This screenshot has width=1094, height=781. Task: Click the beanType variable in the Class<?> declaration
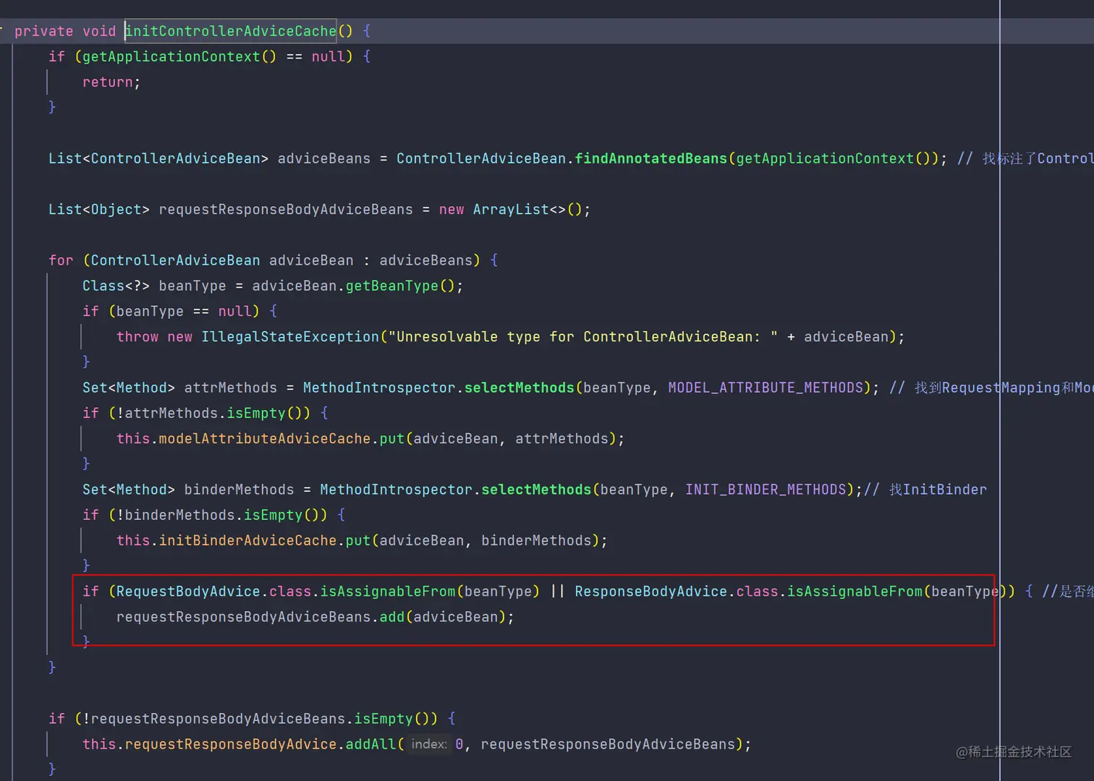pos(192,286)
